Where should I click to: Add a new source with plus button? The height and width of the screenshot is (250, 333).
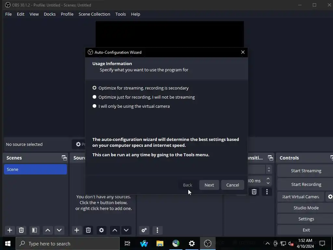[x=77, y=230]
